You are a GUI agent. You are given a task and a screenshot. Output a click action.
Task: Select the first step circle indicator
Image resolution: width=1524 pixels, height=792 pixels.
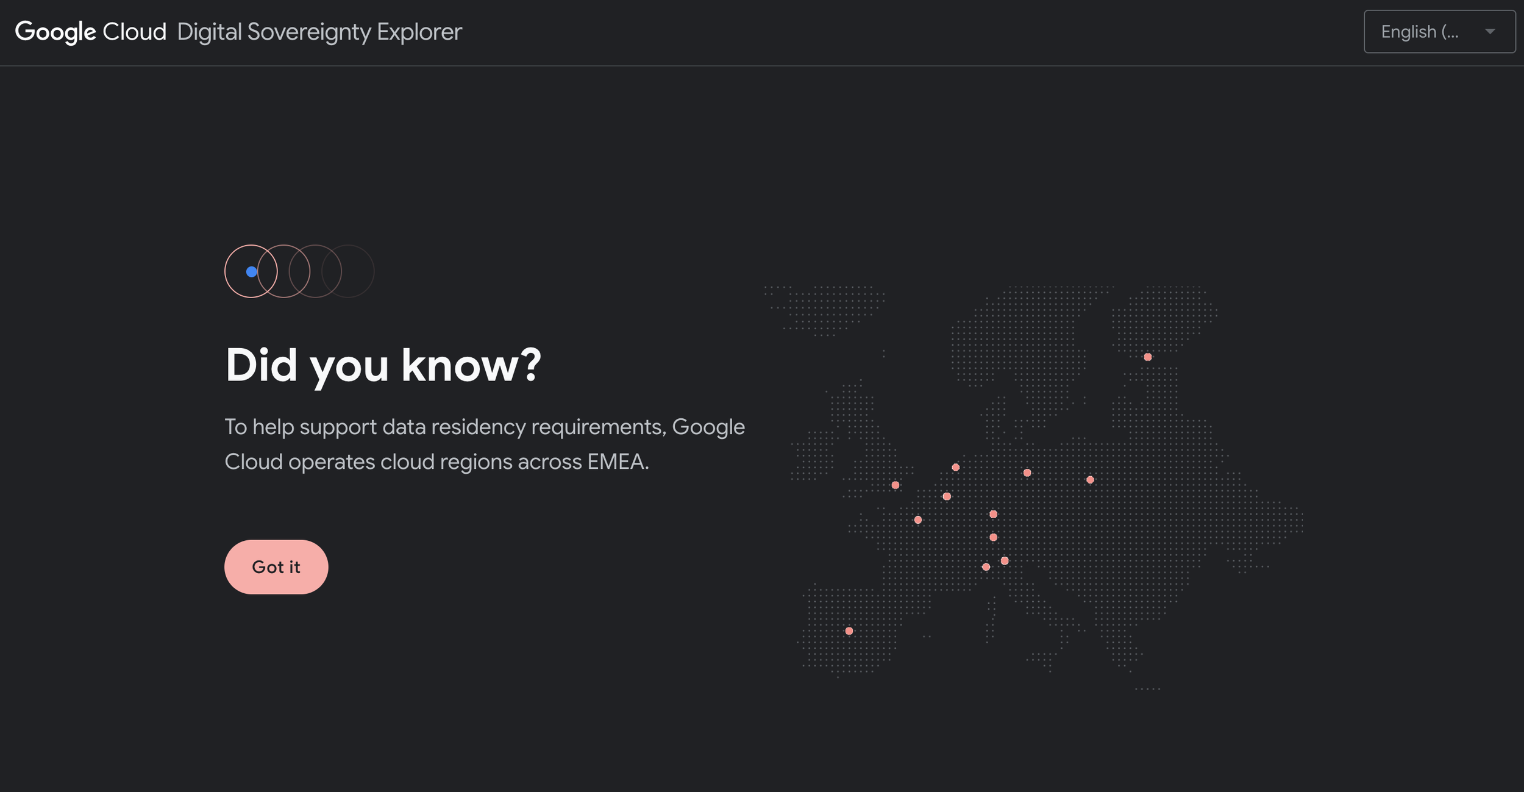239,271
